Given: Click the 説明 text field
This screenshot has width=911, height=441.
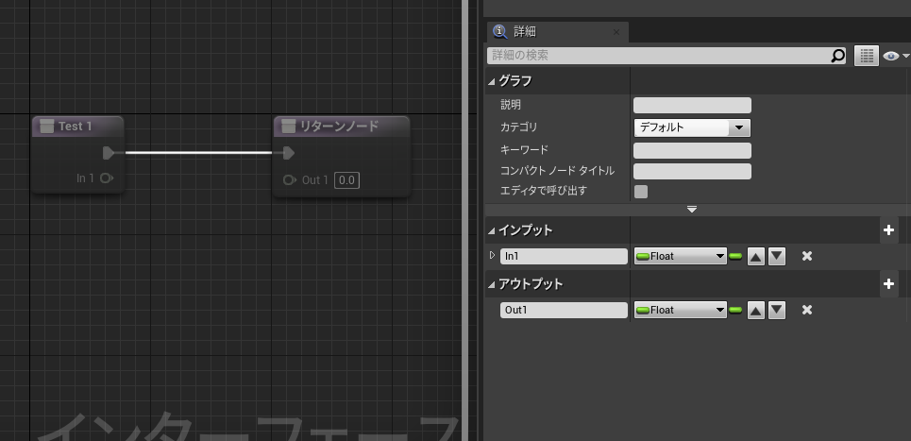Looking at the screenshot, I should (x=692, y=106).
